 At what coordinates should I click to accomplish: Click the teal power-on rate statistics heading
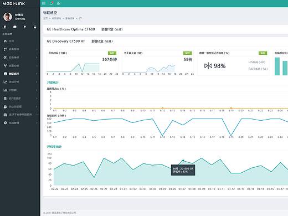coord(54,147)
